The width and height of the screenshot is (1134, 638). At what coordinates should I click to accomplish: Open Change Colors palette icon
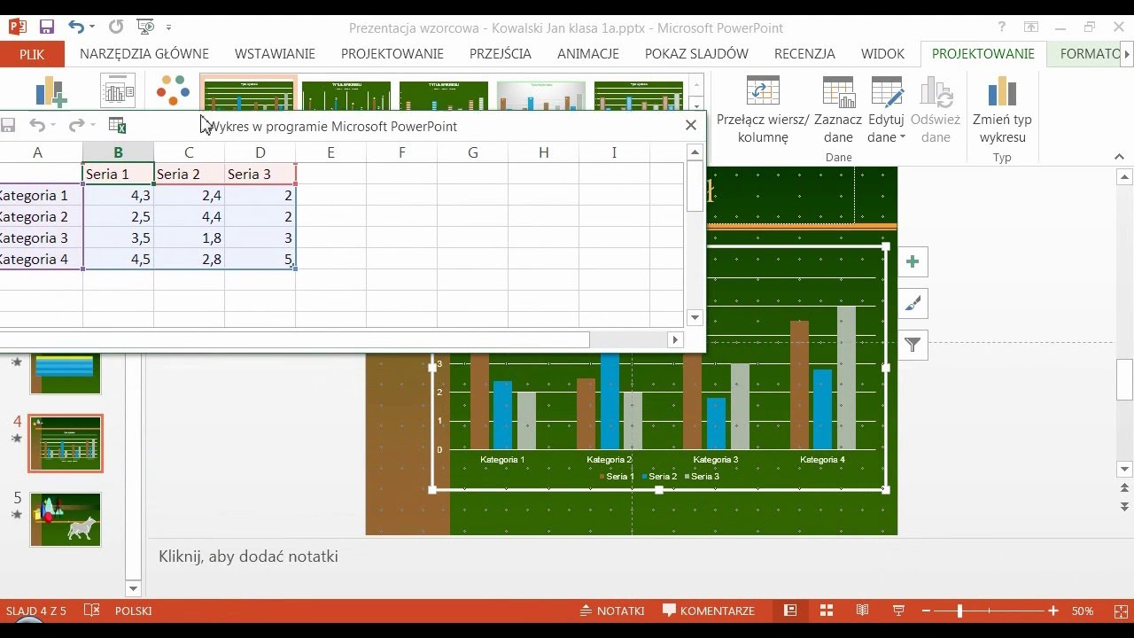pos(173,91)
